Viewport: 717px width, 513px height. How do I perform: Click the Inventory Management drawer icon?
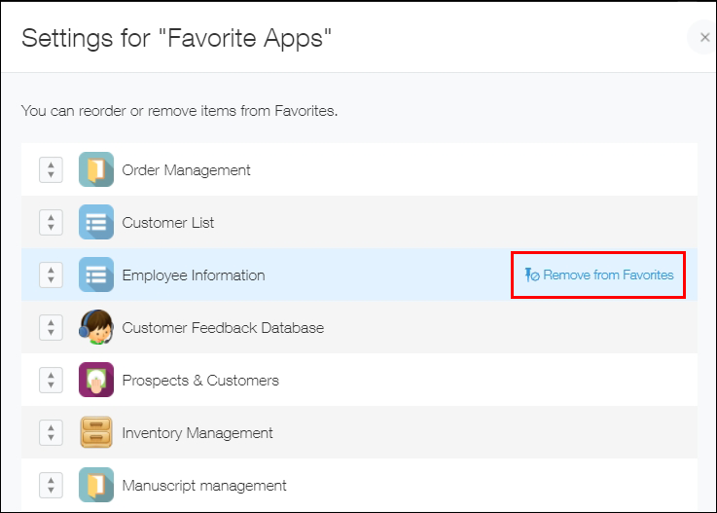tap(96, 433)
